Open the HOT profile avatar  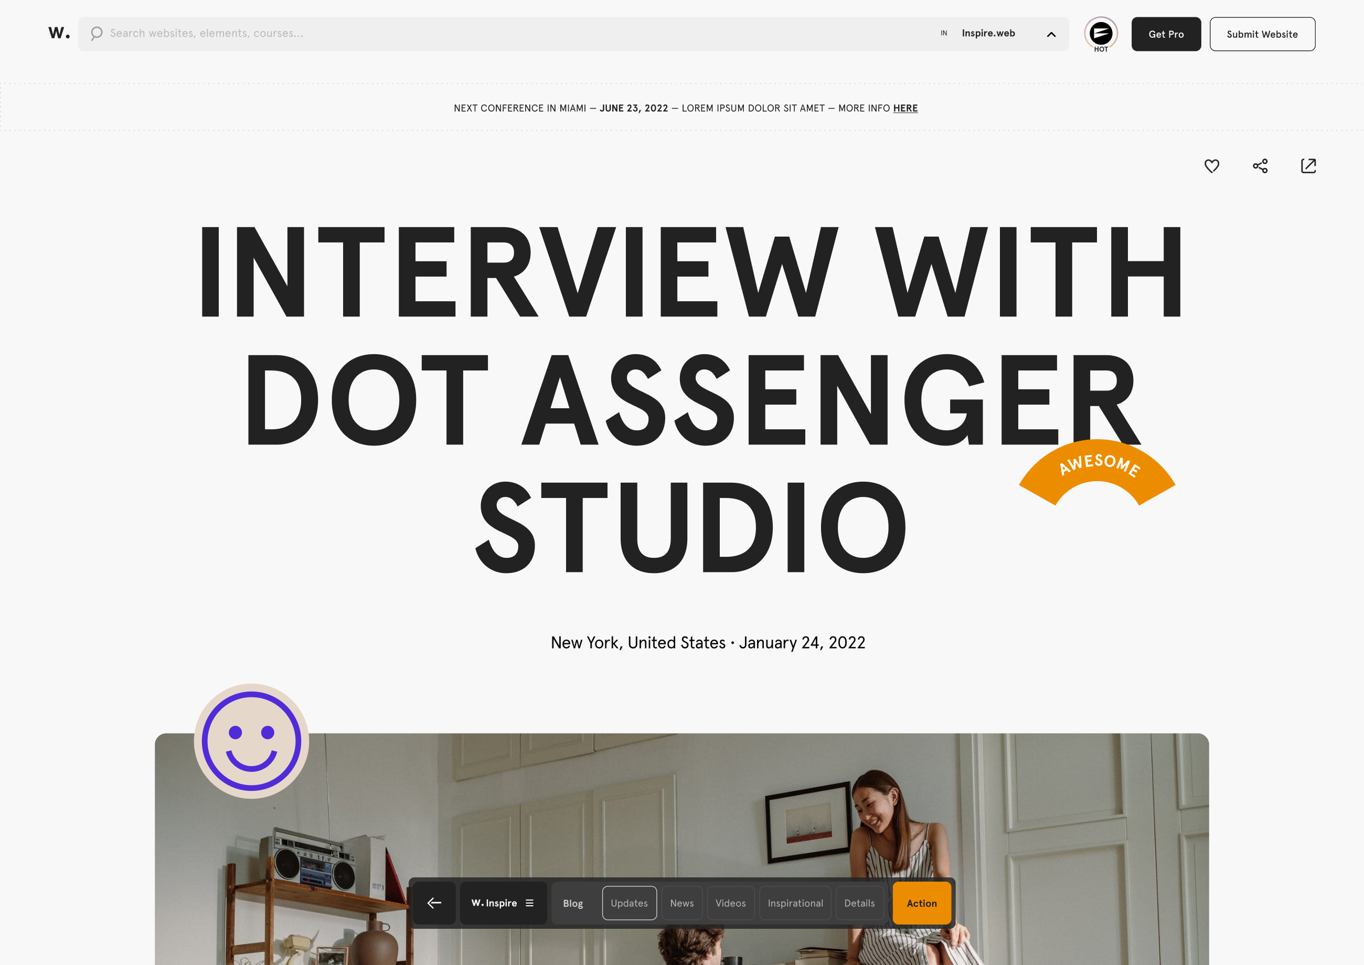[1100, 34]
